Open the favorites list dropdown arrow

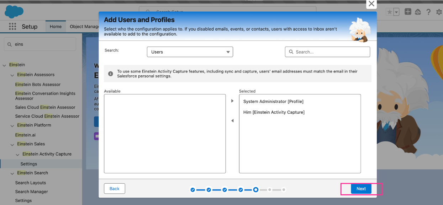tap(396, 12)
